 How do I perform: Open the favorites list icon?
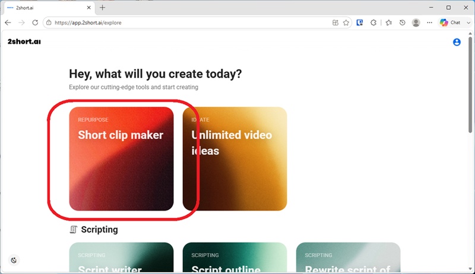(x=389, y=22)
